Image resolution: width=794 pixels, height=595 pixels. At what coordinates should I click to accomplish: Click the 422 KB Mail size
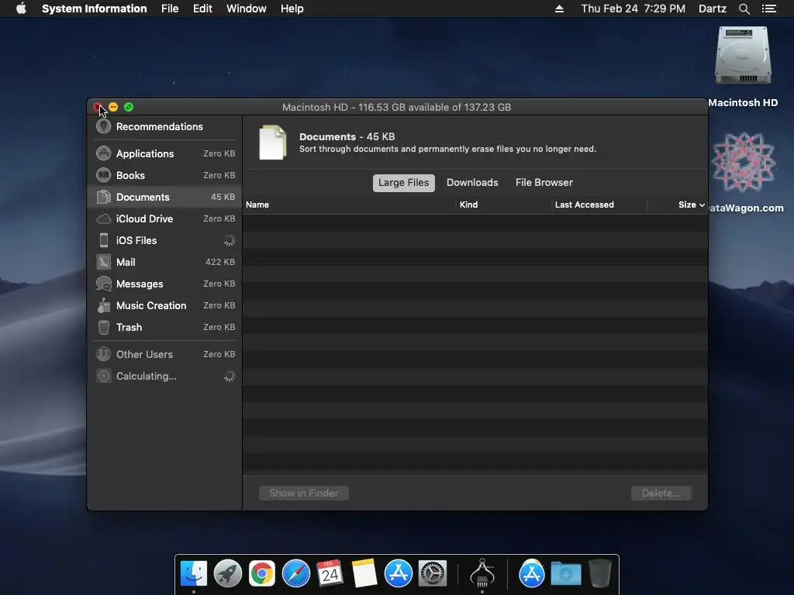pos(219,262)
